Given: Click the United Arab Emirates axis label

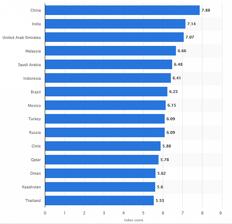Looking at the screenshot, I should [22, 38].
